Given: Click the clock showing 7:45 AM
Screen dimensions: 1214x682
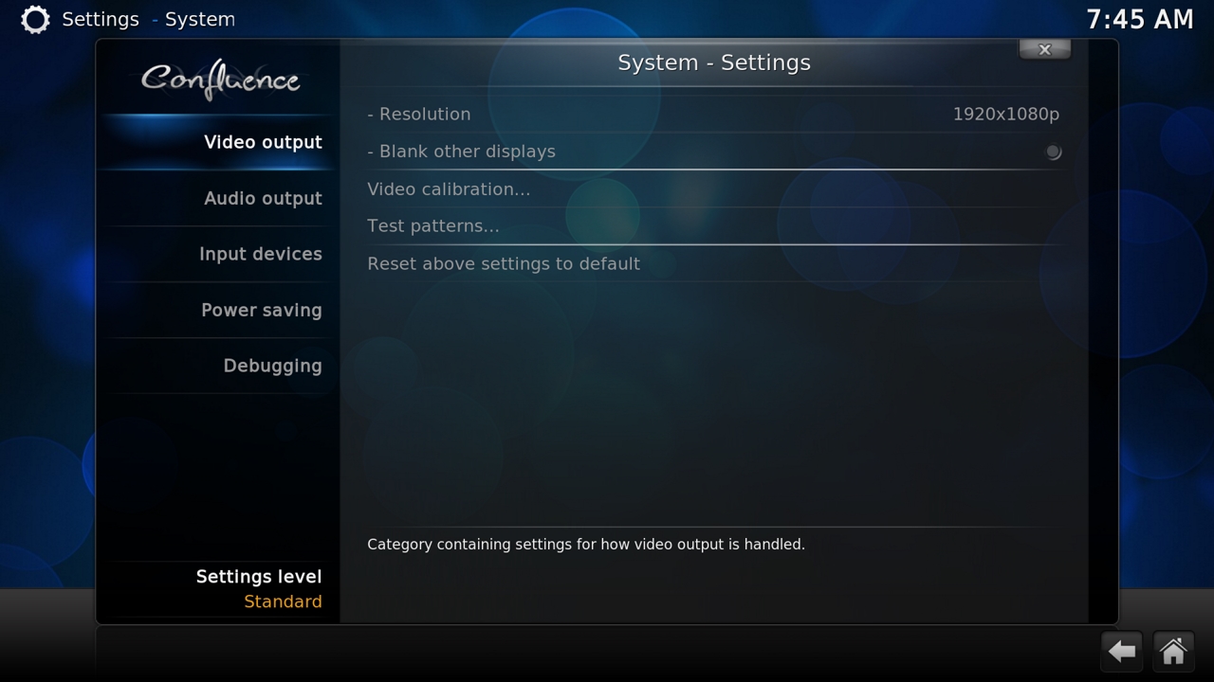Looking at the screenshot, I should [1139, 19].
